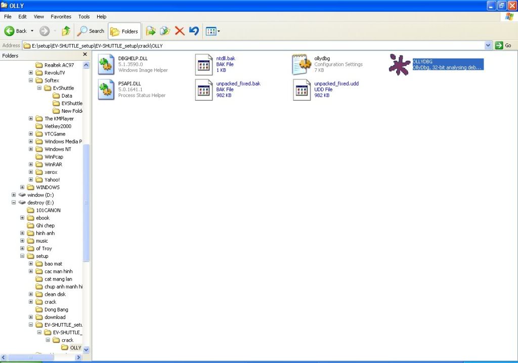
Task: Click the folder tree vertical scrollbar thumb
Action: 86,202
